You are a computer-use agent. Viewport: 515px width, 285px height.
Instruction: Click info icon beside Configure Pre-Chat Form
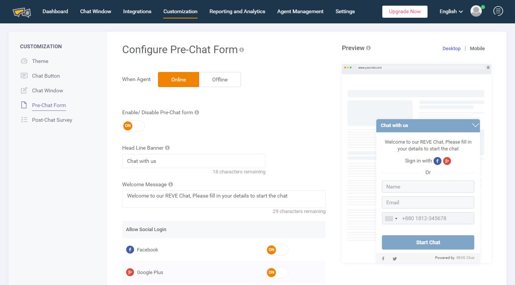click(242, 50)
